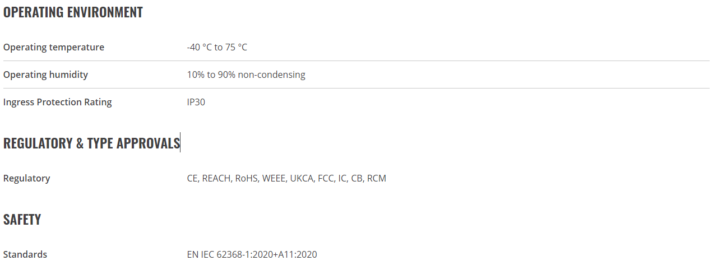Select the Operating humidity label

tap(45, 75)
